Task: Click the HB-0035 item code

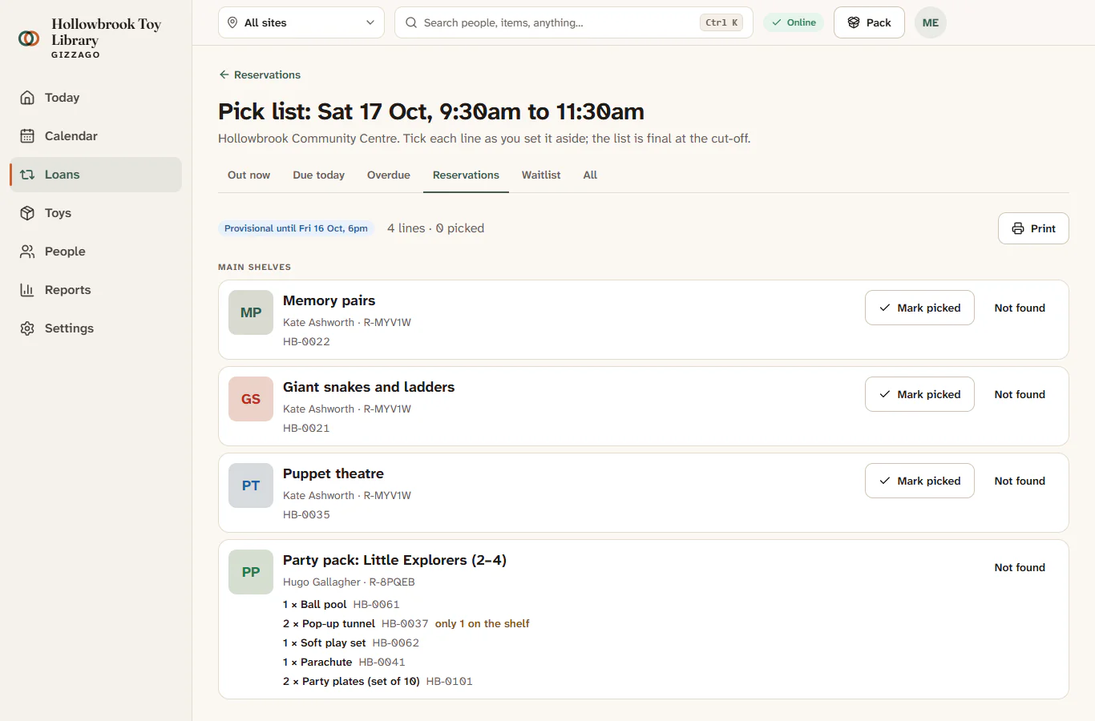Action: (306, 514)
